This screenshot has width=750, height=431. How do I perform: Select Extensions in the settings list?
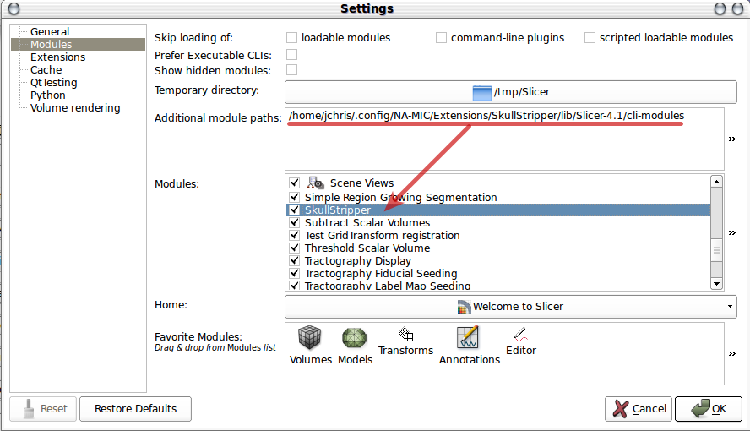pyautogui.click(x=57, y=57)
